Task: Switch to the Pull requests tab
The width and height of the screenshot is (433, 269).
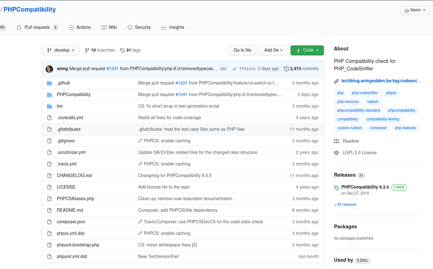Action: [37, 28]
